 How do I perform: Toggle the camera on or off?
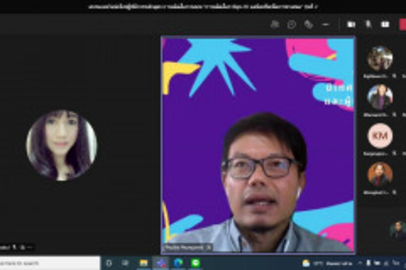[x=351, y=24]
